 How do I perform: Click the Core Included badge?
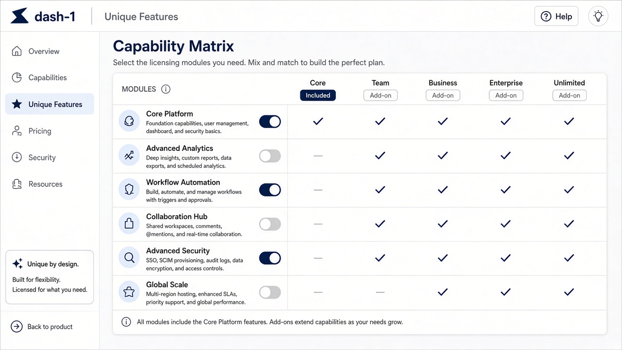coord(318,95)
